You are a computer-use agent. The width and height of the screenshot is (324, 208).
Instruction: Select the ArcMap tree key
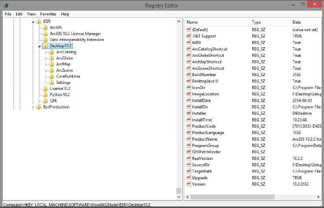pyautogui.click(x=63, y=64)
